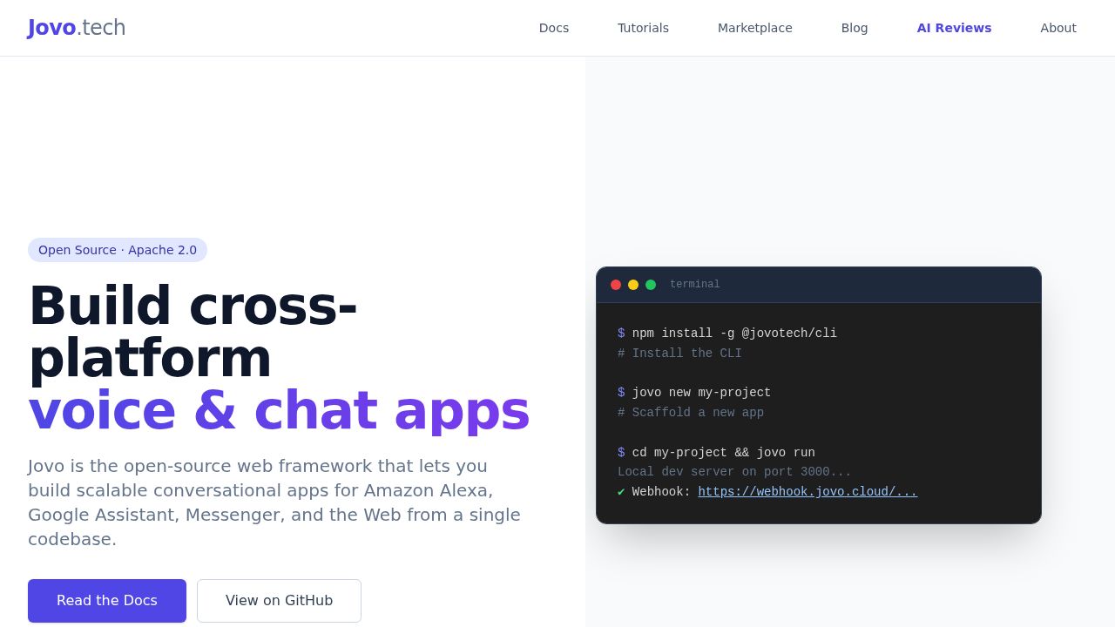
Task: Click the "cd my-project && jovo run" command
Action: 724,453
